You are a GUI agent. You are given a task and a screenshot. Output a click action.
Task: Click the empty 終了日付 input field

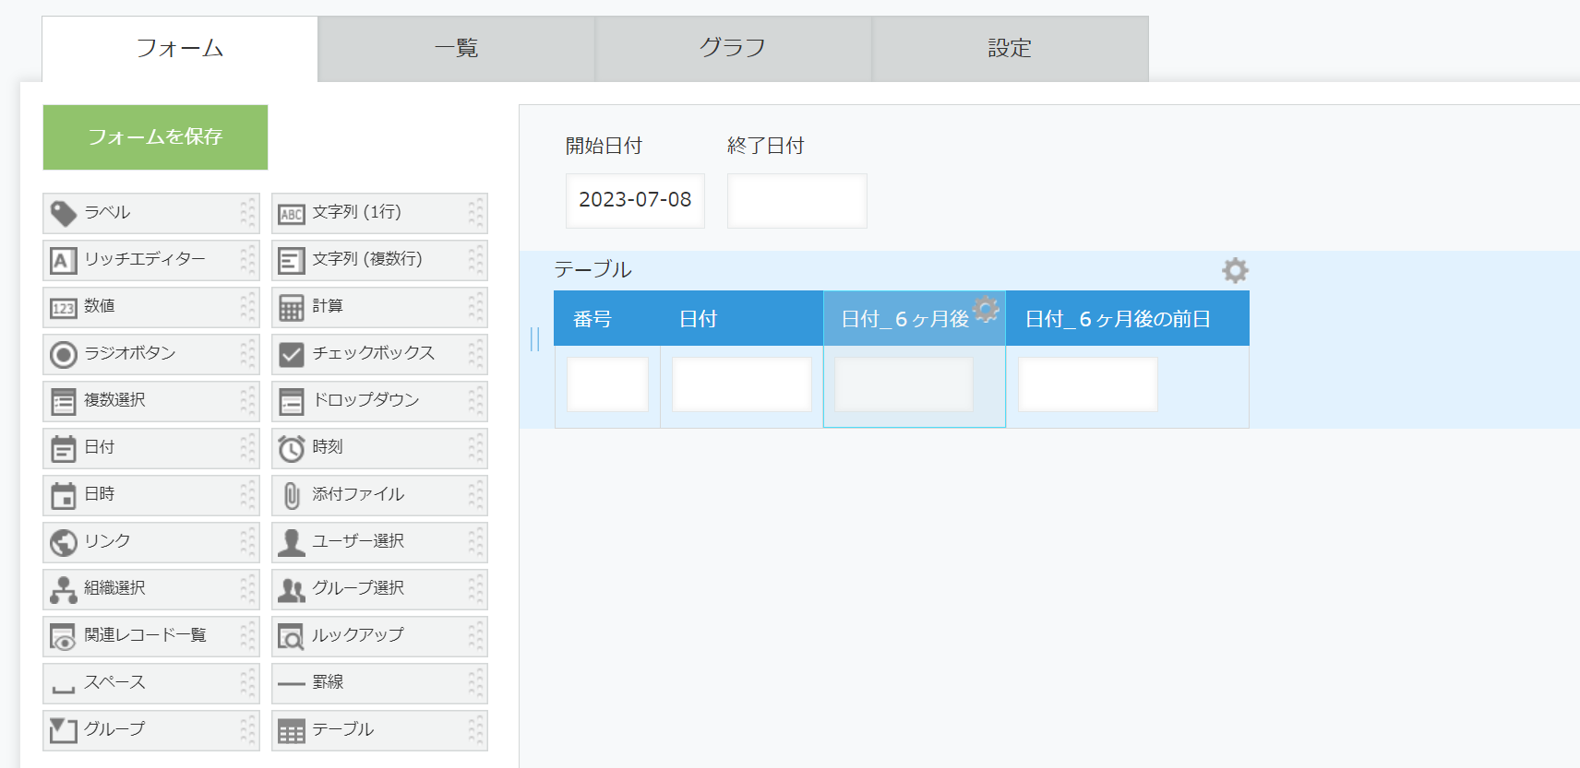(x=796, y=200)
